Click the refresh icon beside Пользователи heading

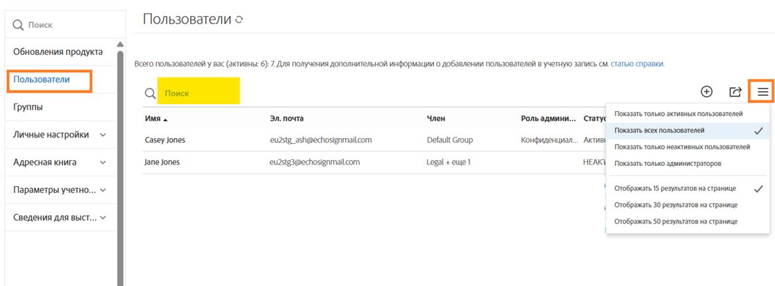240,20
